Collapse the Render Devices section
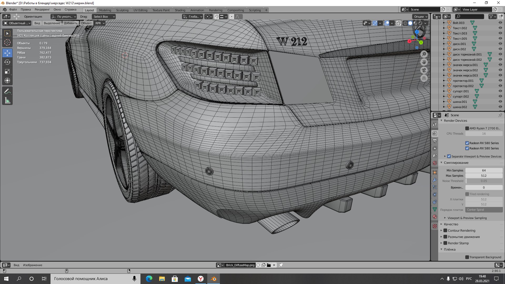The height and width of the screenshot is (284, 505). (x=441, y=120)
